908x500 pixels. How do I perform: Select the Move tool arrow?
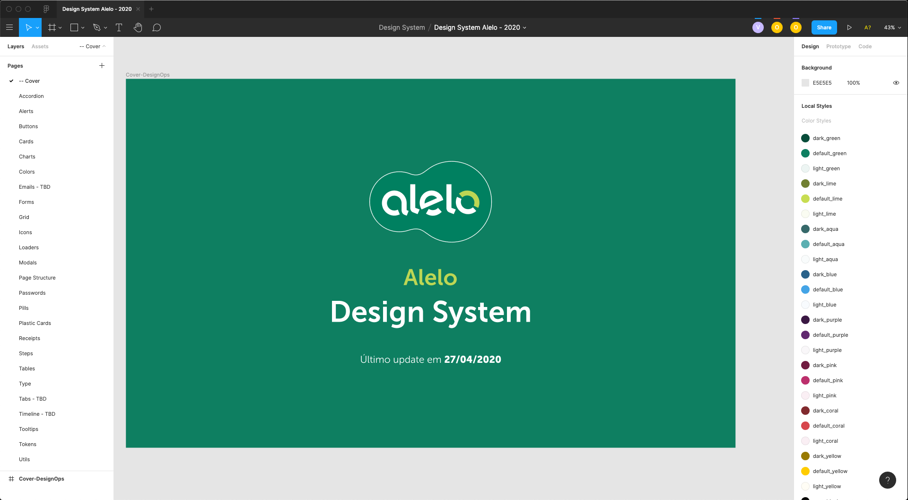tap(28, 27)
